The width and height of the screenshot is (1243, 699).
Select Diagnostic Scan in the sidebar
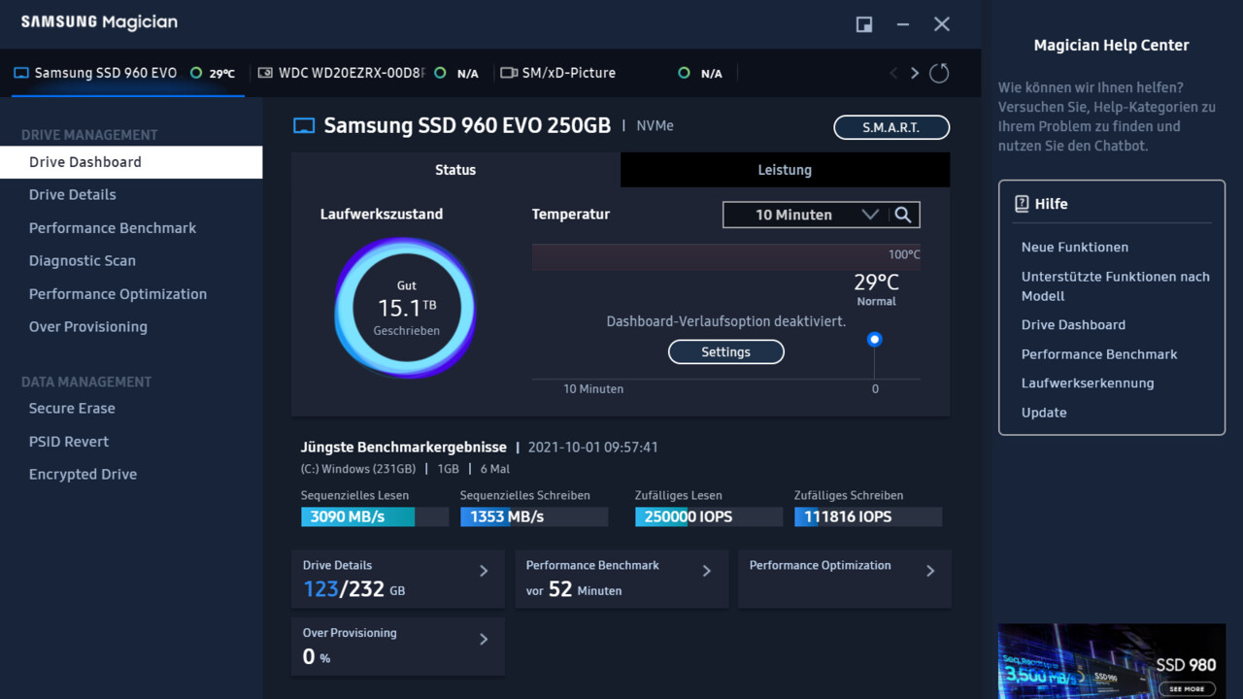[x=82, y=260]
